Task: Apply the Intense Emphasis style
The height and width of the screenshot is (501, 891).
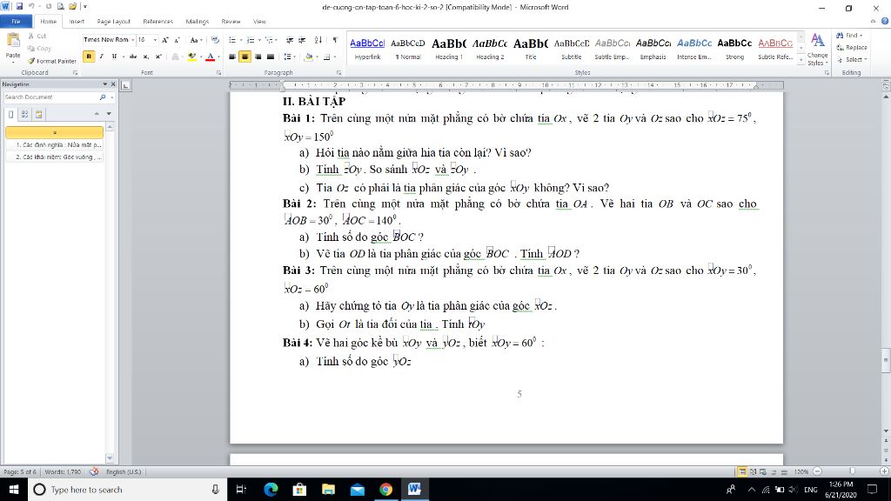Action: tap(693, 49)
